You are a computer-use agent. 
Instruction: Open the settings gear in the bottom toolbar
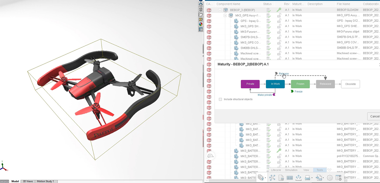(330, 177)
